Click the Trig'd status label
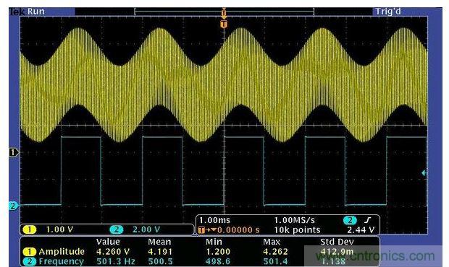The width and height of the screenshot is (449, 267). [x=388, y=12]
